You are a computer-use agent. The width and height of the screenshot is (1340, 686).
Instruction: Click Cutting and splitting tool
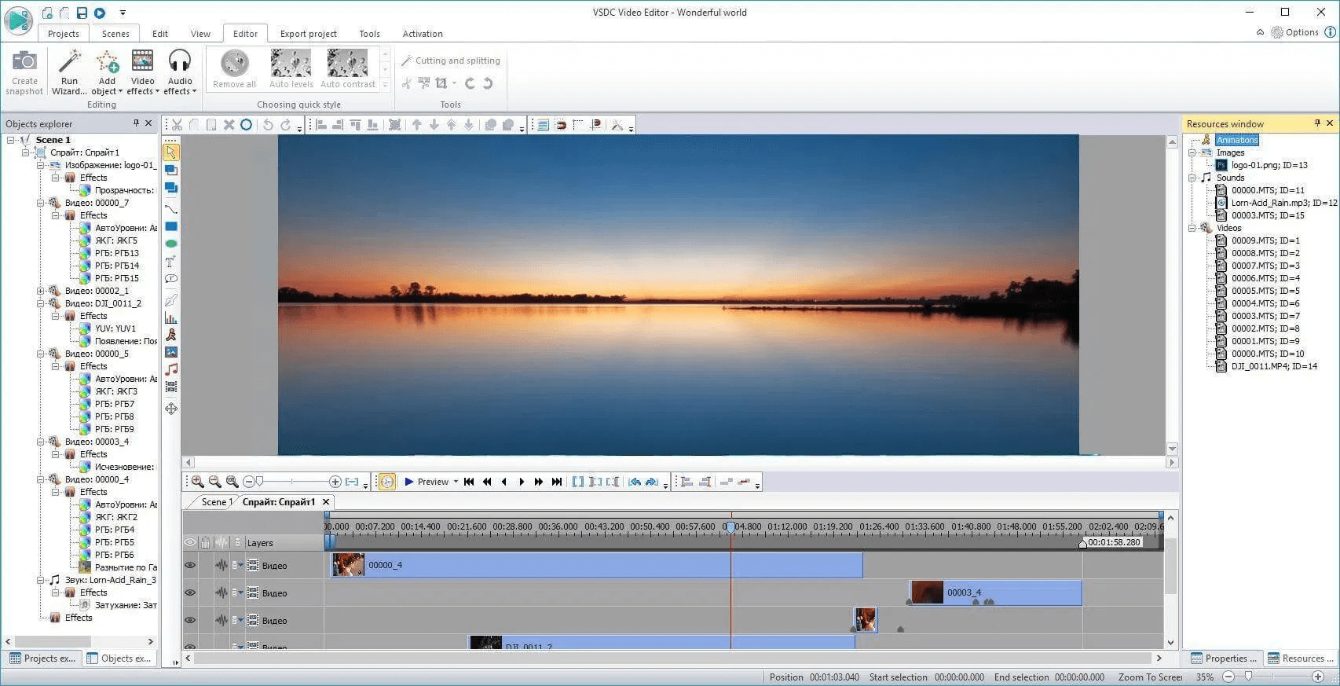coord(450,61)
